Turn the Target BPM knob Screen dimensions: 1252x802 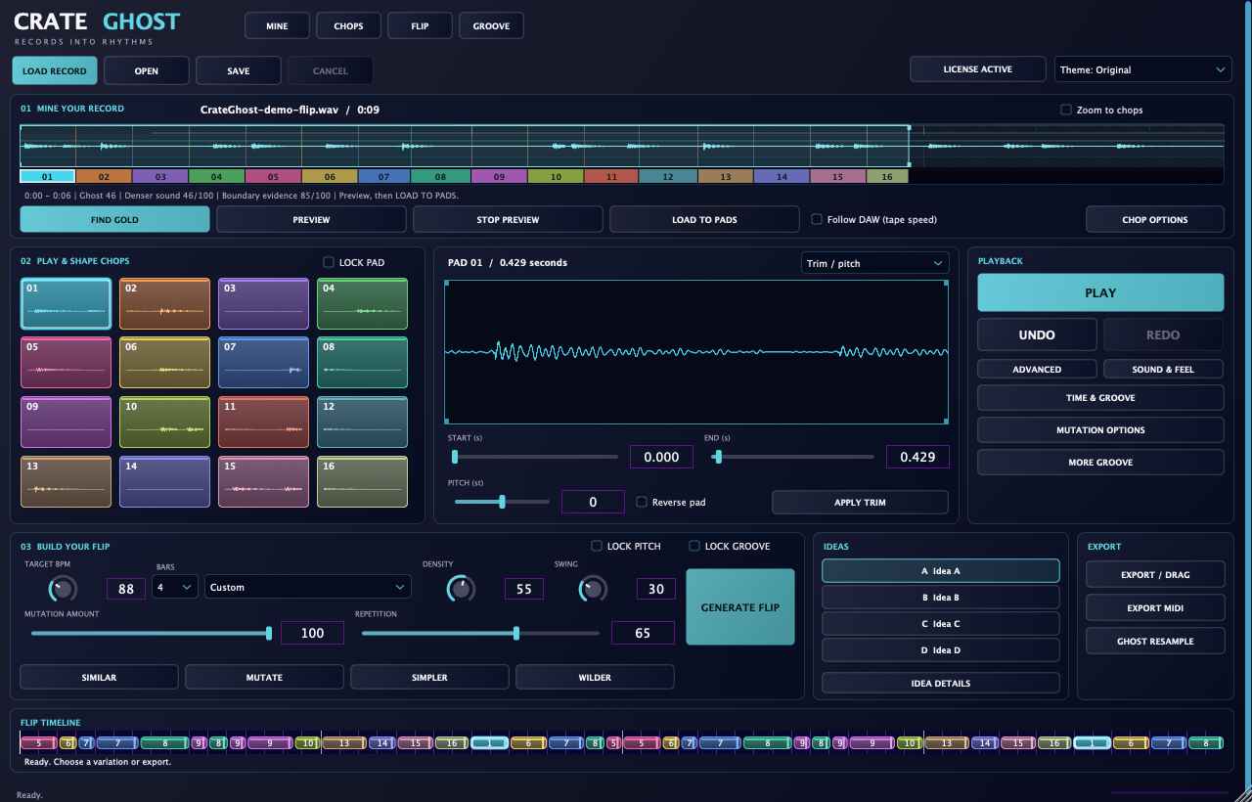point(63,588)
